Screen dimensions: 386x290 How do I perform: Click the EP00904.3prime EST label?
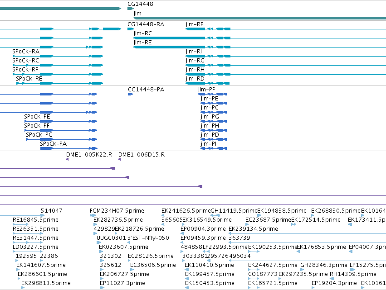(x=203, y=229)
